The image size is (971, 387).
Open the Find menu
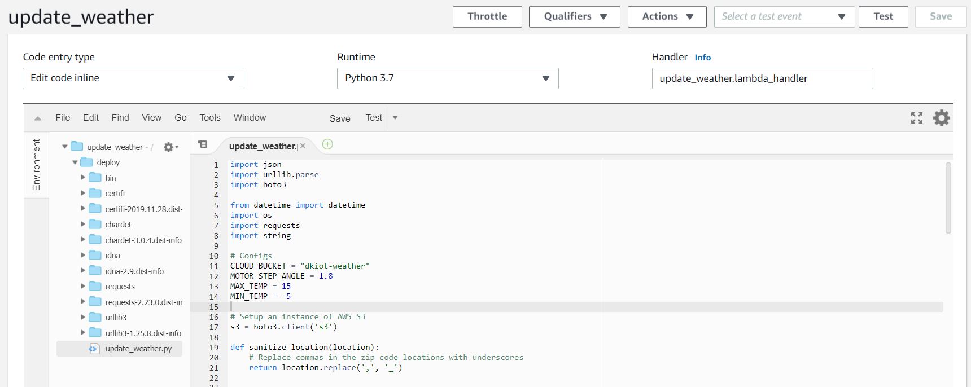click(120, 118)
